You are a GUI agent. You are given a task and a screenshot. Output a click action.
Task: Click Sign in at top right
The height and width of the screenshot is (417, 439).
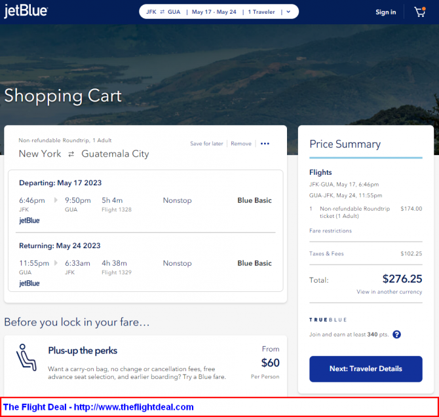[x=385, y=12]
